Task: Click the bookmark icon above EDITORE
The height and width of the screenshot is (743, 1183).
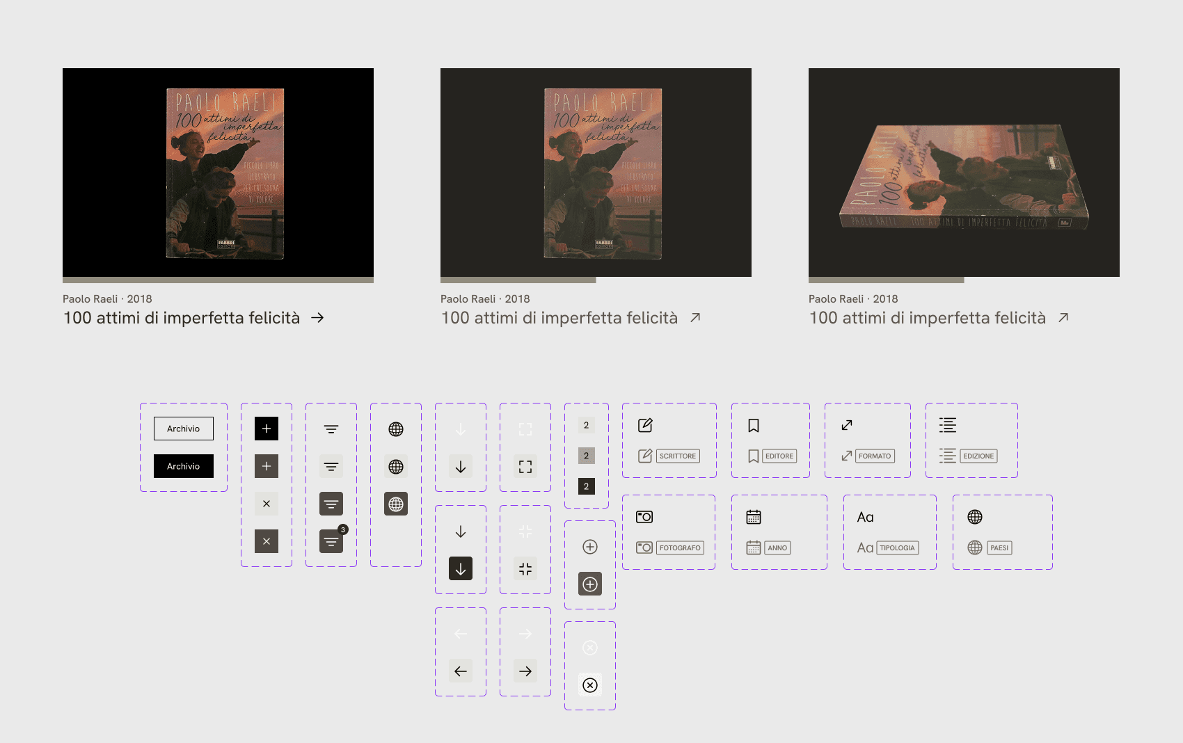Action: [754, 425]
